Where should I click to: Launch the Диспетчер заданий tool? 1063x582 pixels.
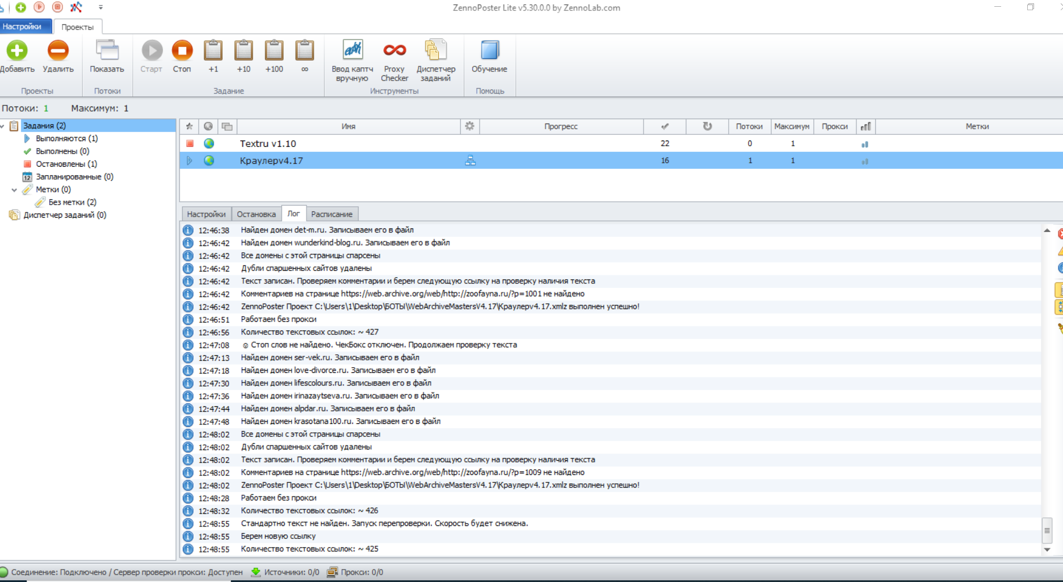435,51
